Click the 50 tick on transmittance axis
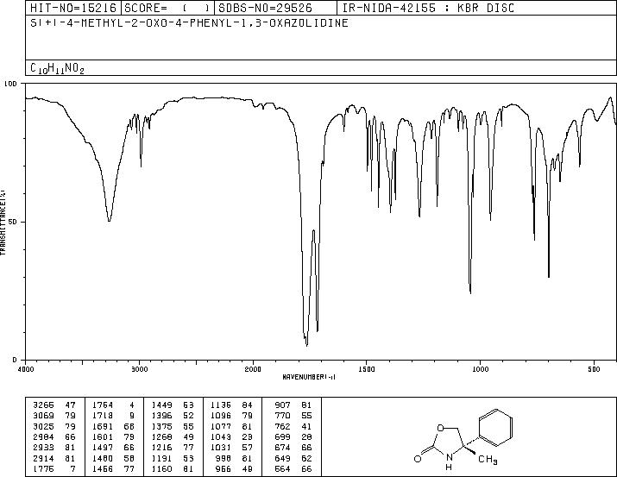The height and width of the screenshot is (477, 617). click(x=14, y=222)
